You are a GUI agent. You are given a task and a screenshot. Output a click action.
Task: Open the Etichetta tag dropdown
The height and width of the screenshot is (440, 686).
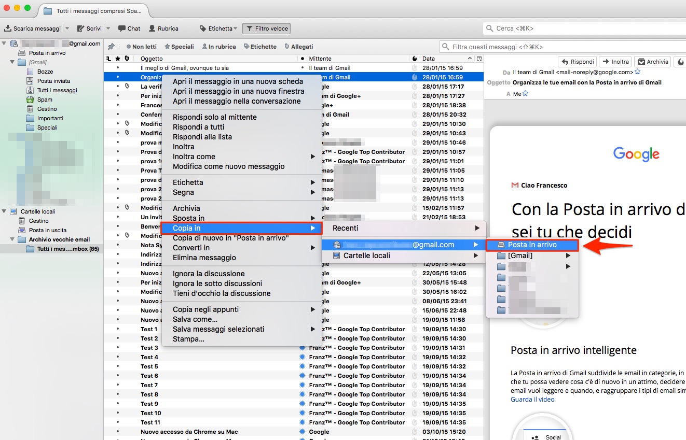[x=218, y=29]
